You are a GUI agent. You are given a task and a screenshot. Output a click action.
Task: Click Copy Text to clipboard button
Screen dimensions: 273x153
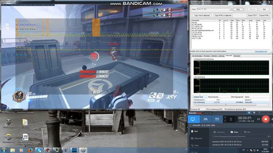click(202, 15)
